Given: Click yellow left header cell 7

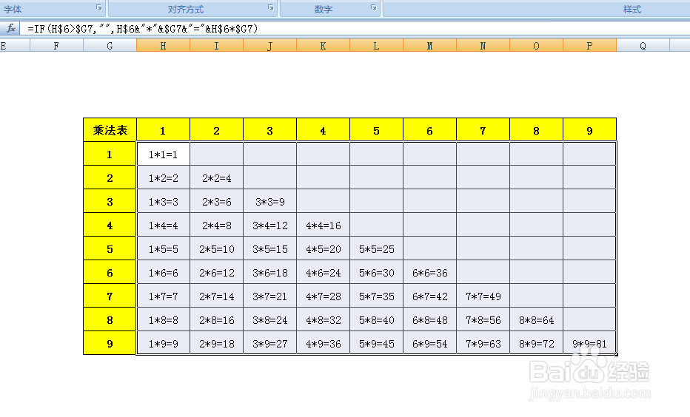Looking at the screenshot, I should click(110, 296).
